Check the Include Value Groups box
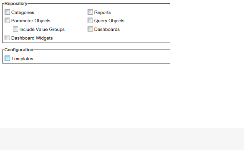The height and width of the screenshot is (150, 244). pyautogui.click(x=15, y=29)
